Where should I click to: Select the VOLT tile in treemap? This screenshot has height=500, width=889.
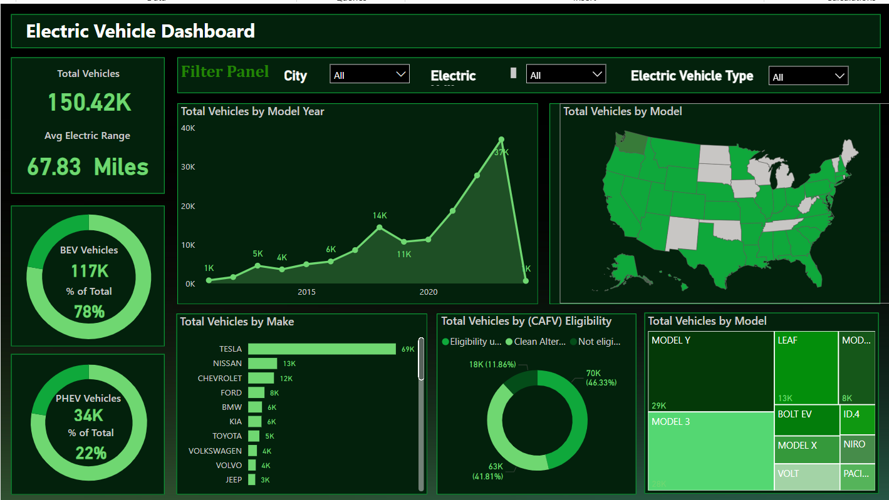tap(806, 477)
